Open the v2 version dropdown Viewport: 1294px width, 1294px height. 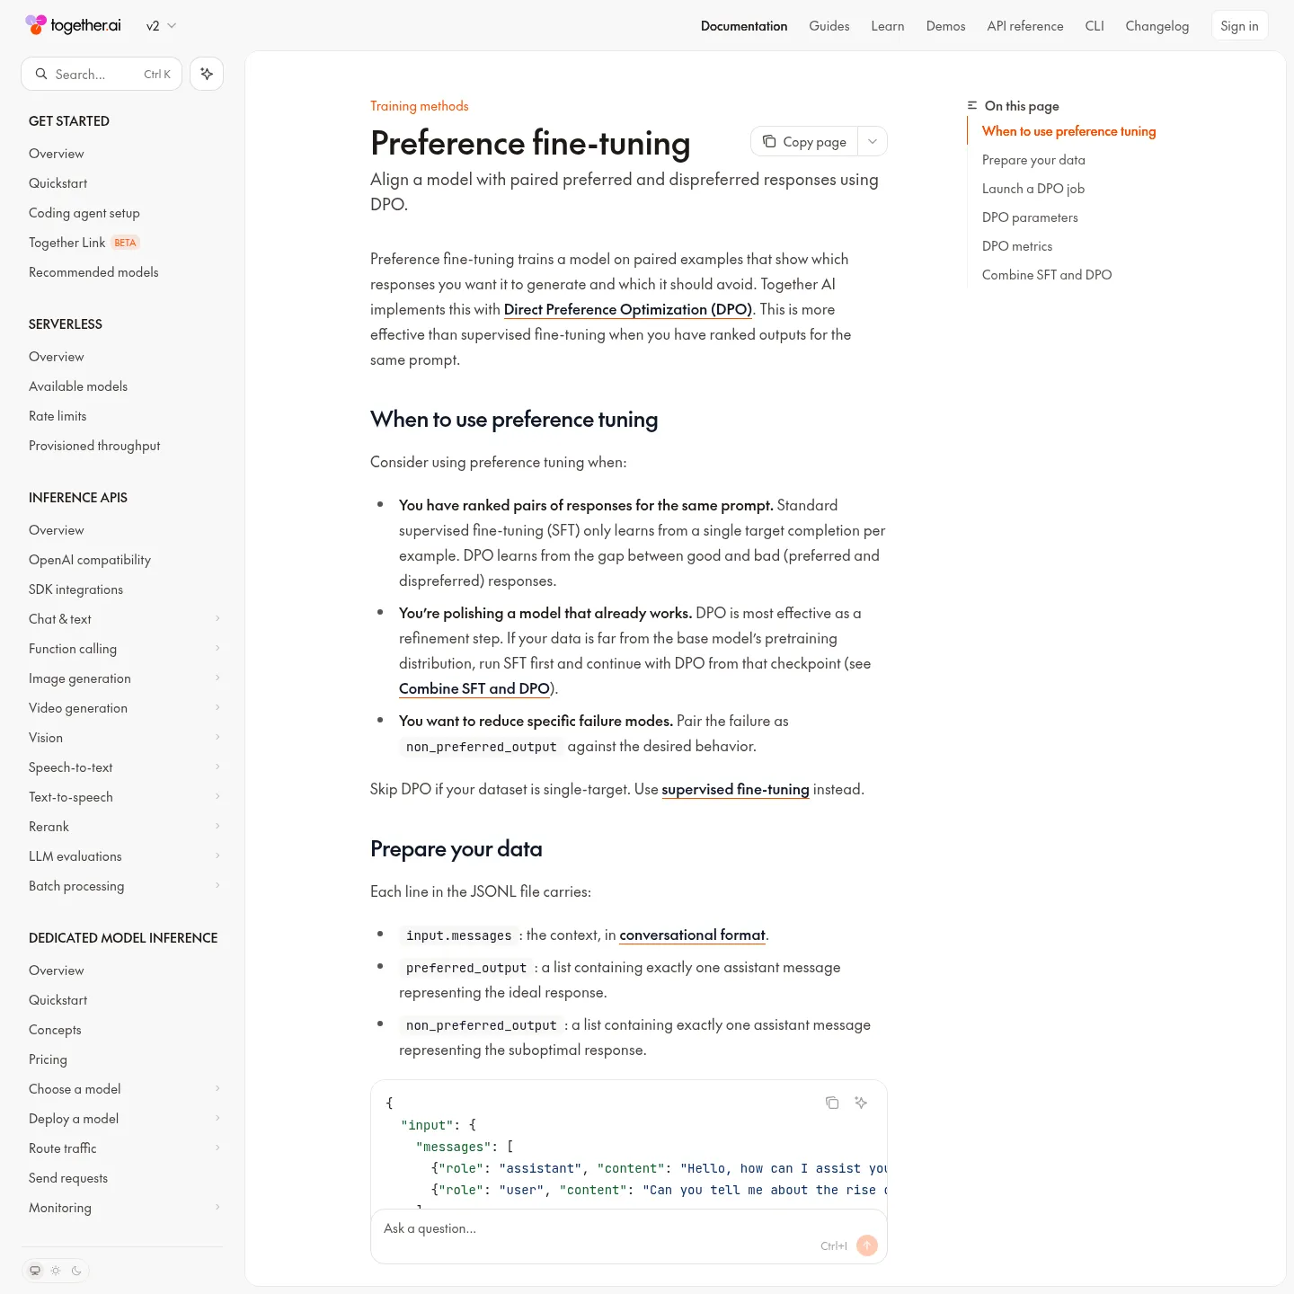pyautogui.click(x=161, y=26)
